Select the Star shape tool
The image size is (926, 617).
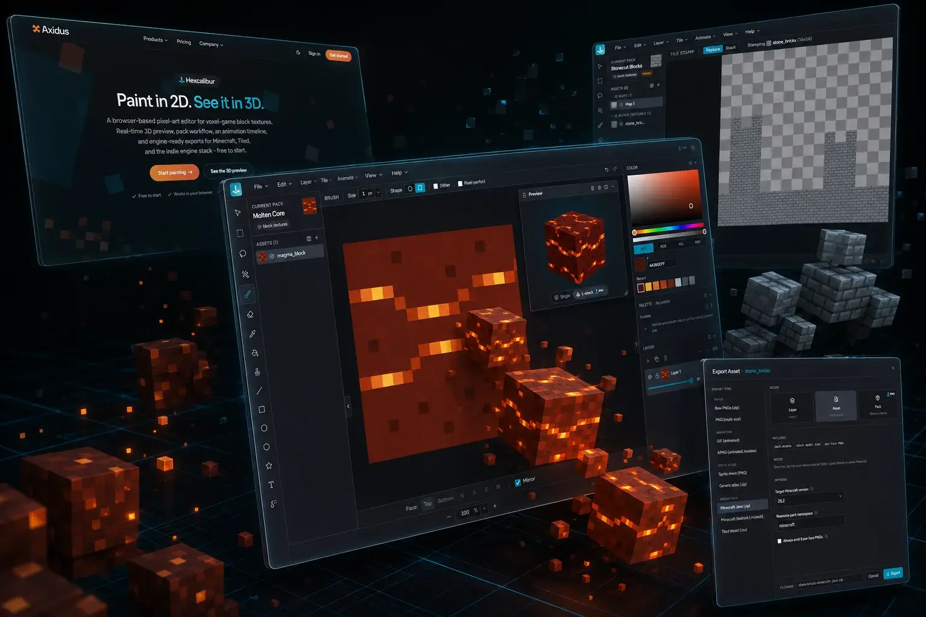pos(269,465)
